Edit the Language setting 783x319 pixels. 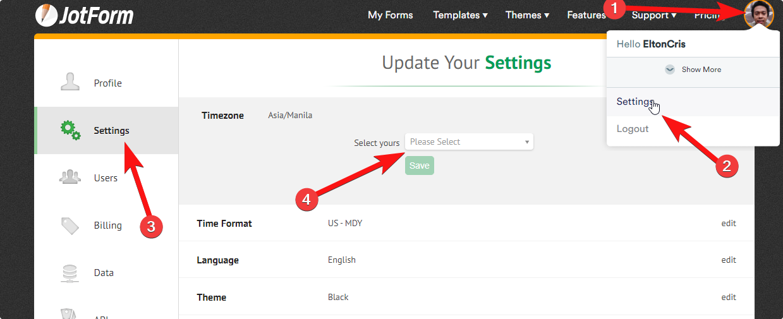[x=729, y=260]
